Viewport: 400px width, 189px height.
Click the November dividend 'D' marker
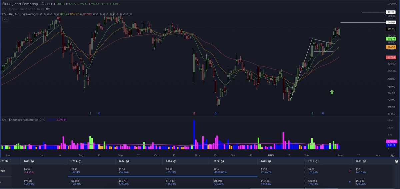[x=215, y=114]
